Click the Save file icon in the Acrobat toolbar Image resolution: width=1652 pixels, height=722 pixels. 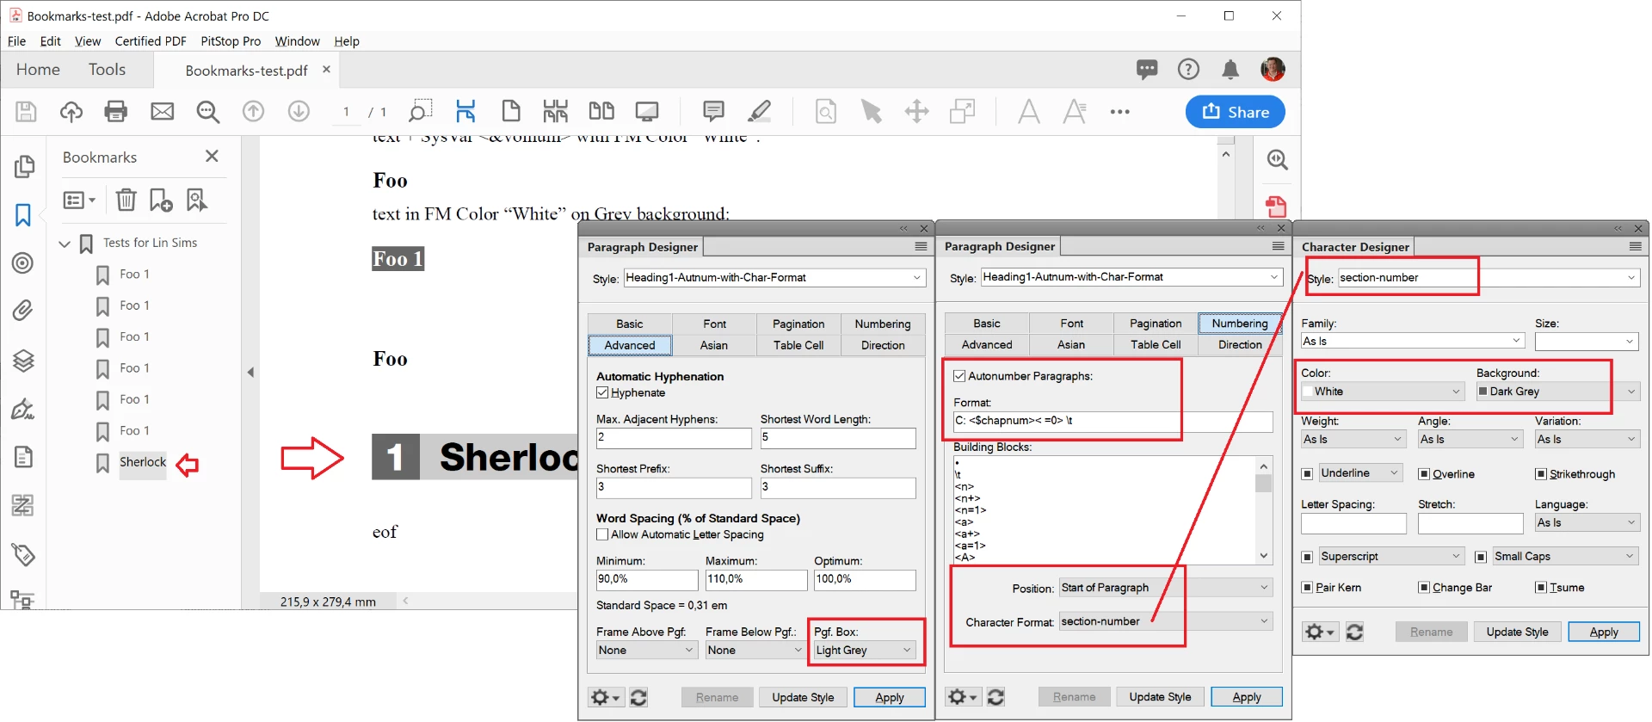26,112
